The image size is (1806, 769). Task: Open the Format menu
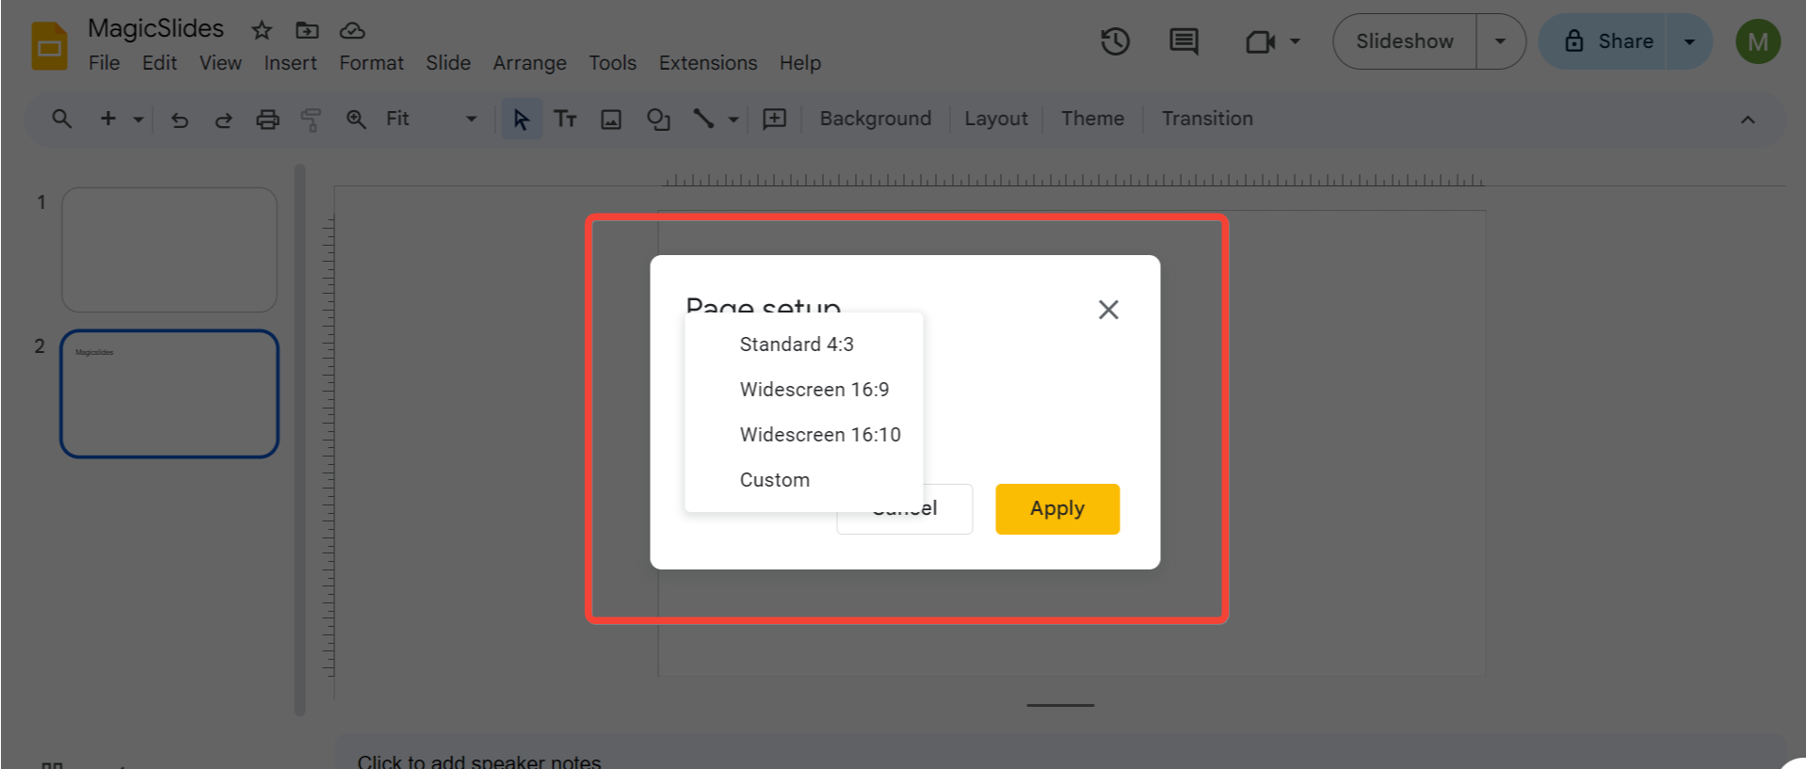click(x=371, y=63)
